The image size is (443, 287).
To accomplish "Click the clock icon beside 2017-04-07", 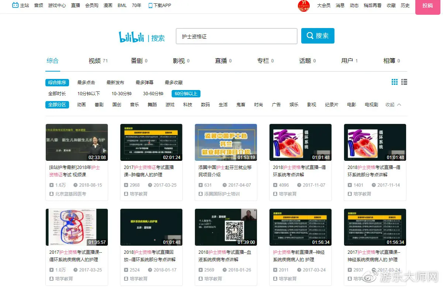I will coord(224,185).
